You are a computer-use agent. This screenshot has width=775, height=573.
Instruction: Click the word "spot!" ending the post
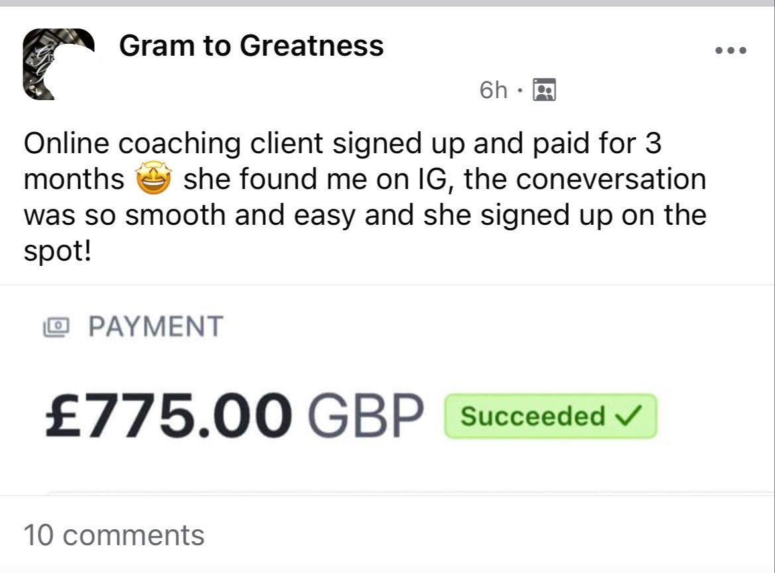[x=57, y=253]
